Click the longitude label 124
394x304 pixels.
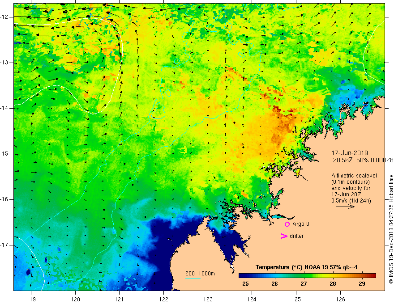click(x=252, y=299)
